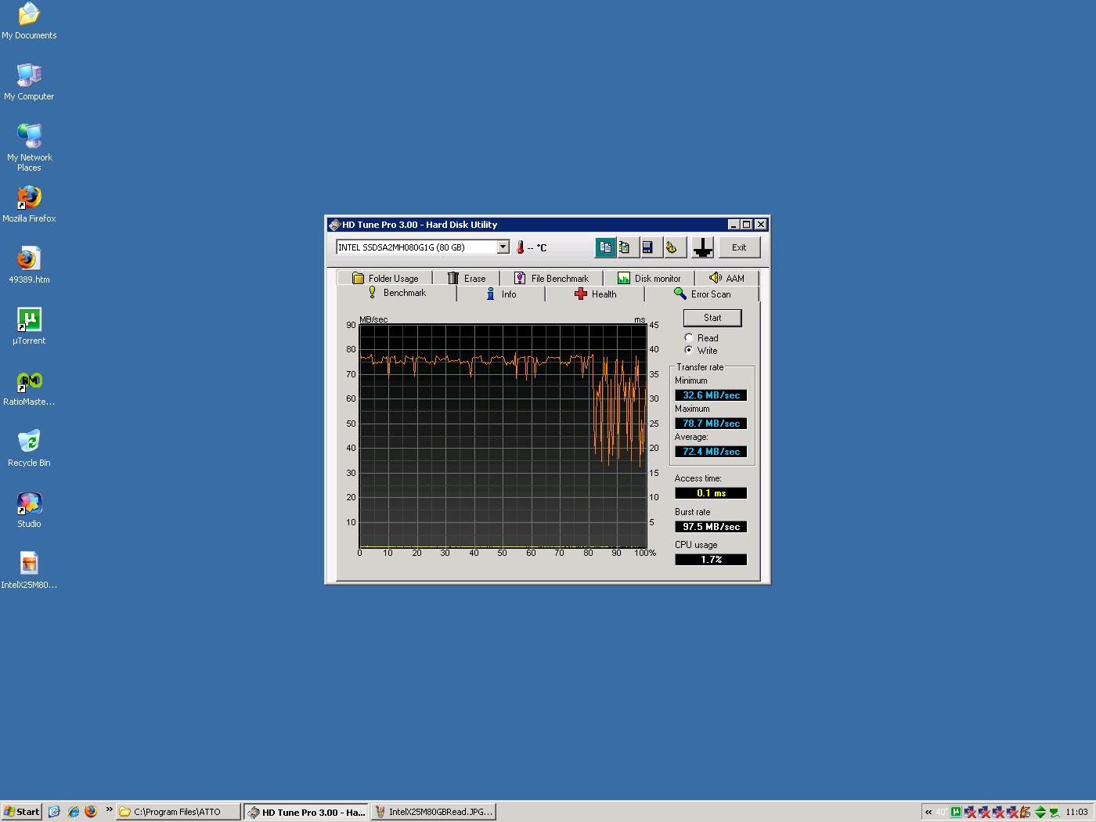Click Show Desktop quick launch icon

(x=54, y=812)
